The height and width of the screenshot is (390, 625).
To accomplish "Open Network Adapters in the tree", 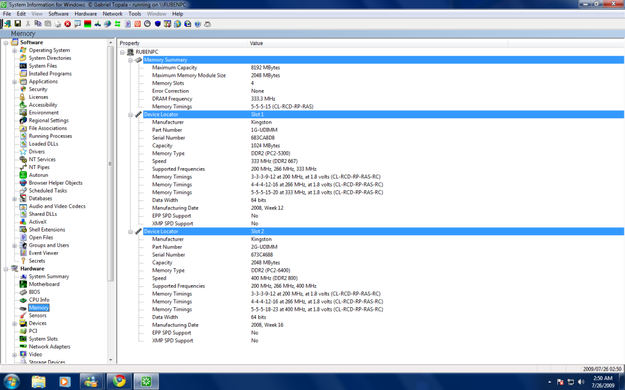I will [x=49, y=347].
